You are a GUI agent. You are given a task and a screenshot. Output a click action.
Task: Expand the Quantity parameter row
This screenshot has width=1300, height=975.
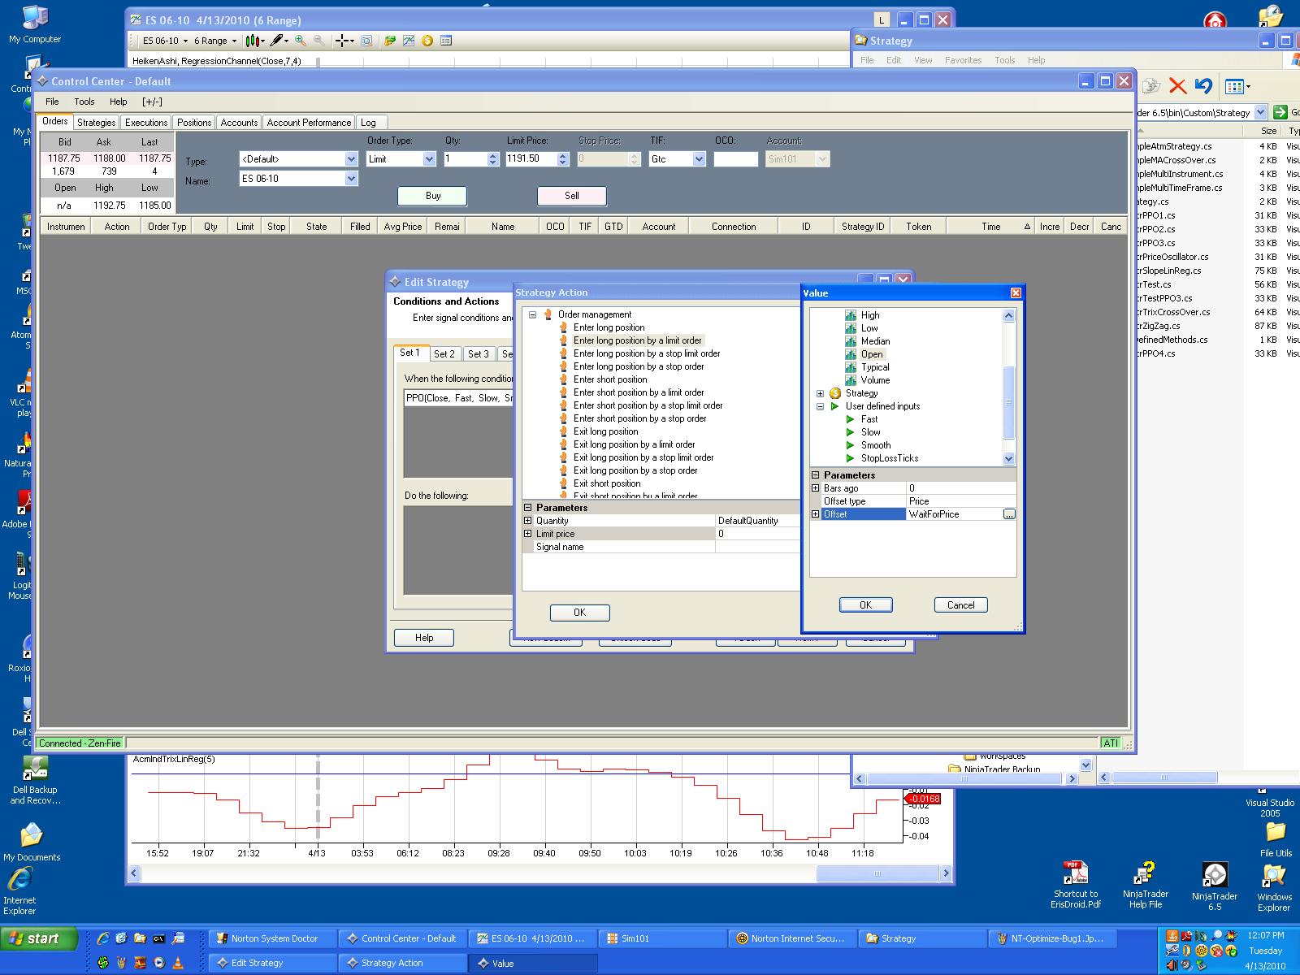click(x=528, y=521)
